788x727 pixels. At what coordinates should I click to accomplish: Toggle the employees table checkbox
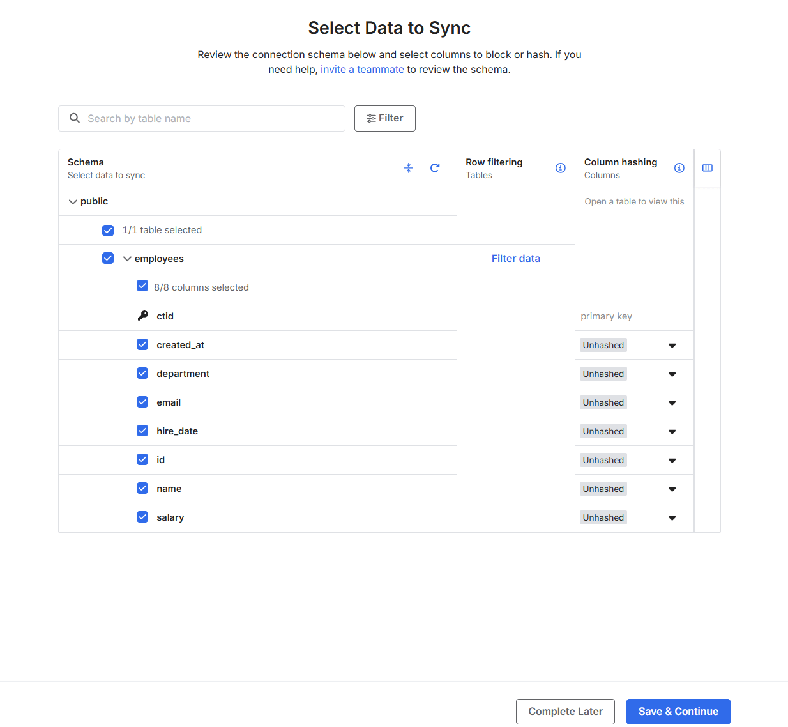[108, 259]
